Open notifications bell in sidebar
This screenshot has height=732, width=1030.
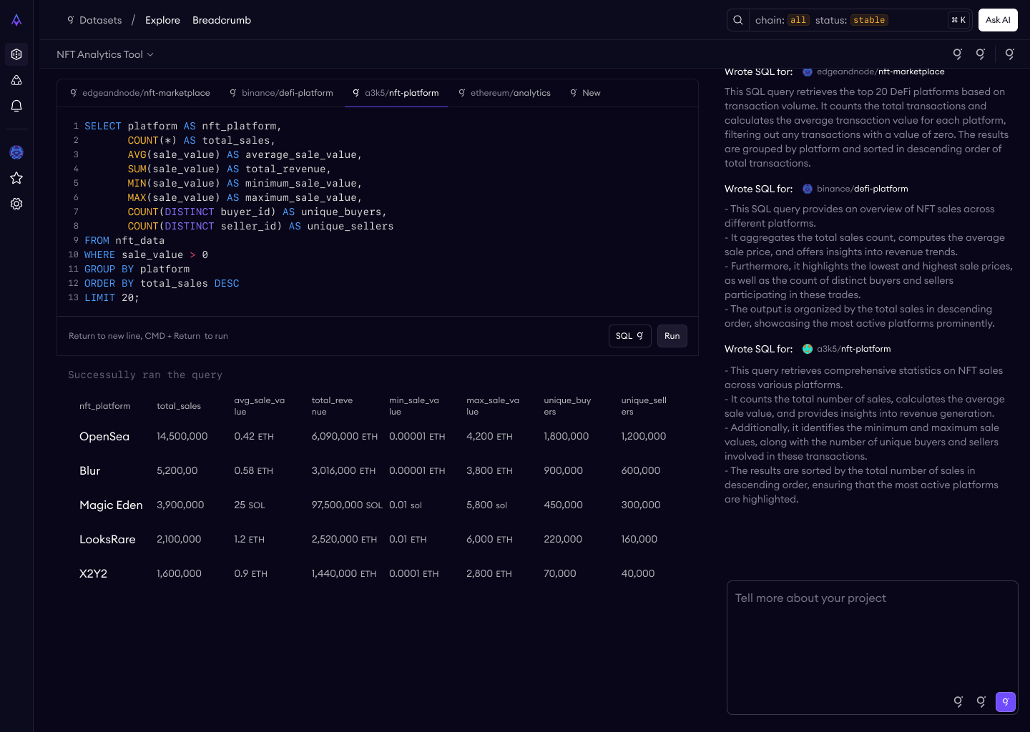click(x=16, y=106)
